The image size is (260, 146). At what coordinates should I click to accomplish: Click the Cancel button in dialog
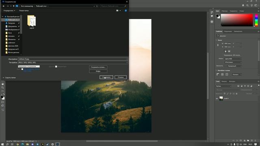point(121,77)
